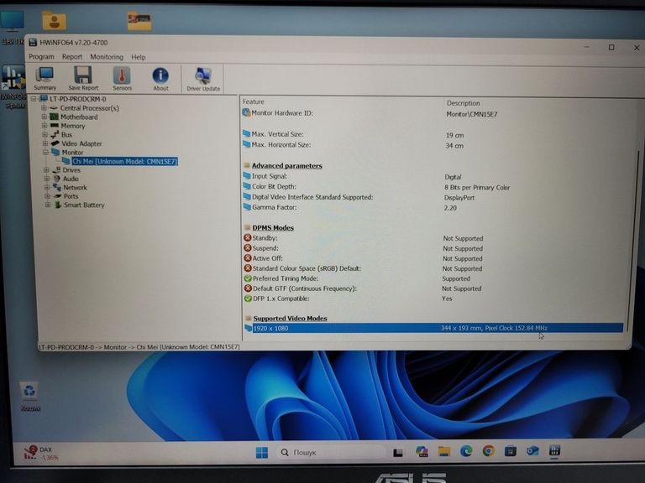Image resolution: width=645 pixels, height=483 pixels.
Task: Click the HWiNFO taskbar icon
Action: pyautogui.click(x=554, y=450)
